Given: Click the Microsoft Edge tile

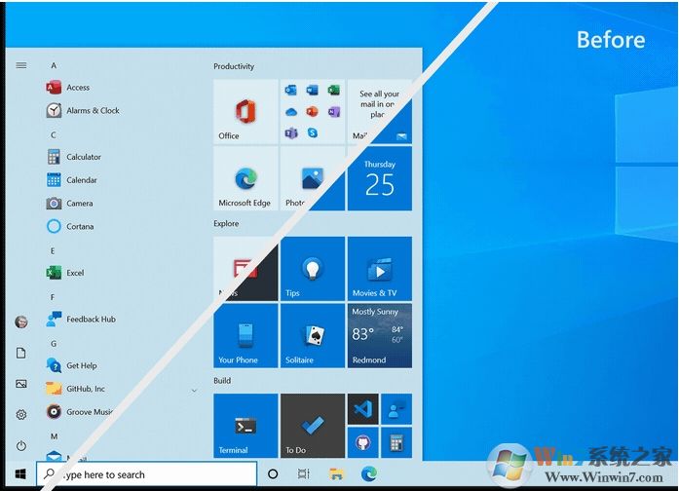Looking at the screenshot, I should coord(245,178).
